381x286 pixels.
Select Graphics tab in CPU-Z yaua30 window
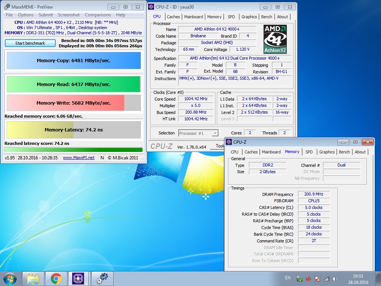(x=249, y=17)
